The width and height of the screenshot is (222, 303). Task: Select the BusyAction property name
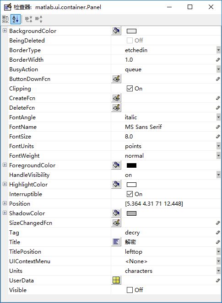24,69
